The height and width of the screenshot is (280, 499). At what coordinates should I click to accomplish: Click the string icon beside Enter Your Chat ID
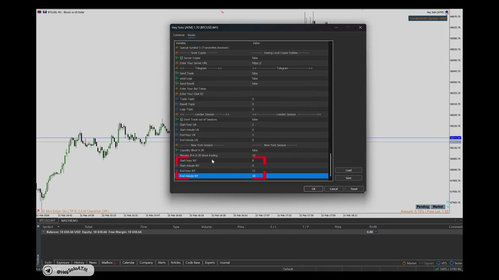tap(177, 94)
